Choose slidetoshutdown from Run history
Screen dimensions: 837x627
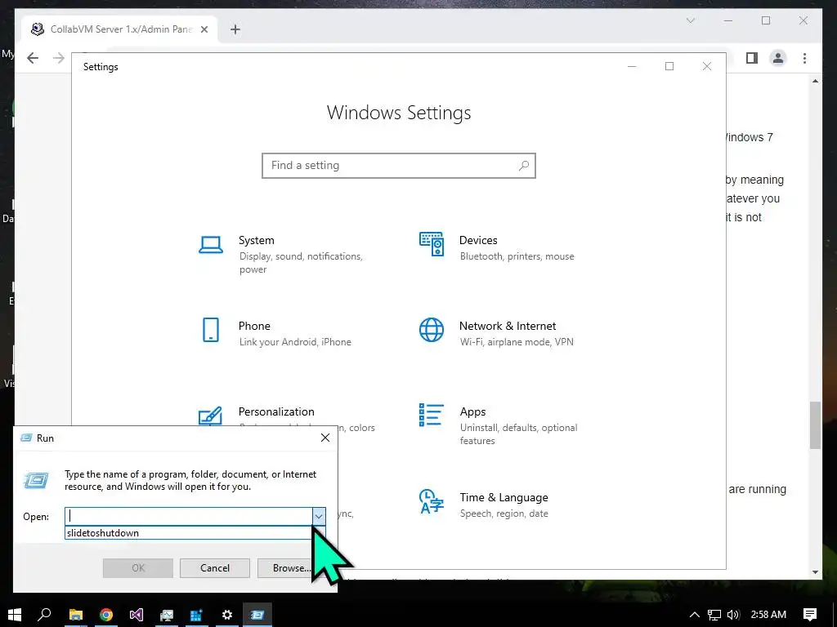coord(189,532)
